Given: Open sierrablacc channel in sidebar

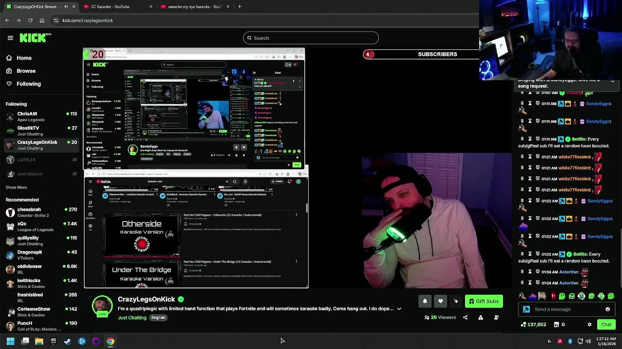Looking at the screenshot, I should pos(41,174).
